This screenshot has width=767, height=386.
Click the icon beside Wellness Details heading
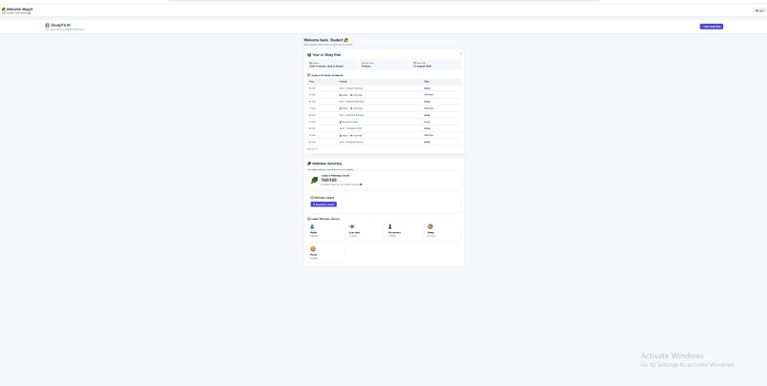click(312, 198)
